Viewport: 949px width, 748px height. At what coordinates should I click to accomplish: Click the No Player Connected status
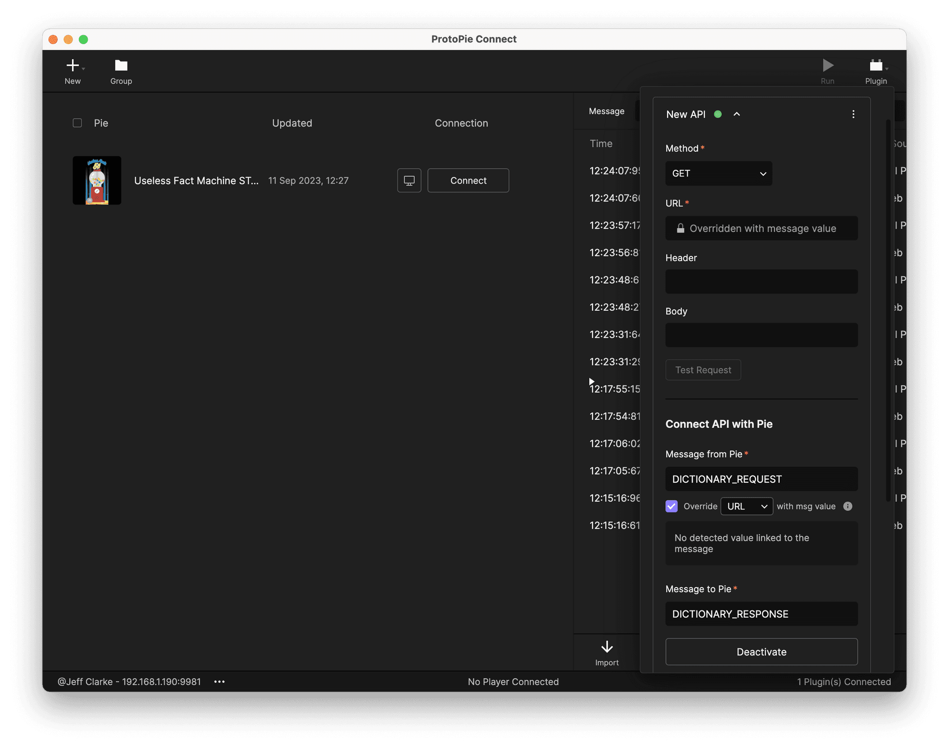click(513, 682)
